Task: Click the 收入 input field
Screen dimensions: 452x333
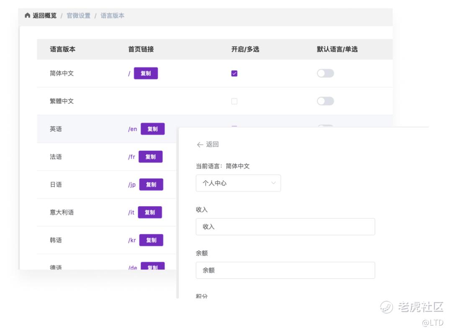Action: coord(285,227)
